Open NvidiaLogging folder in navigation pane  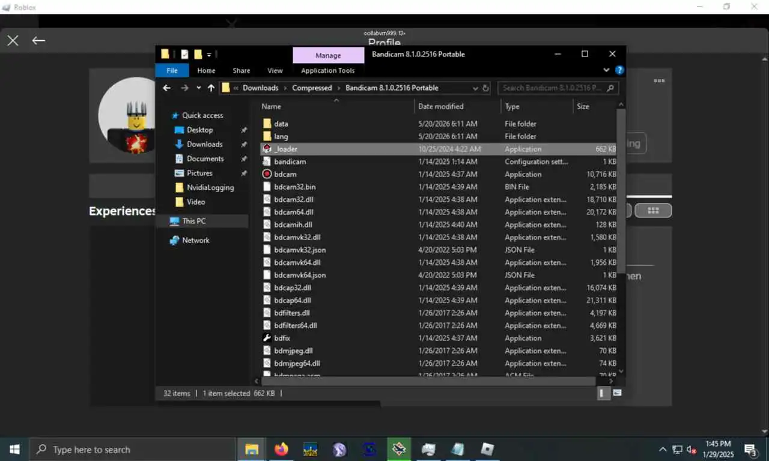pyautogui.click(x=204, y=187)
